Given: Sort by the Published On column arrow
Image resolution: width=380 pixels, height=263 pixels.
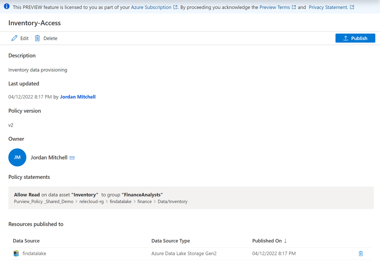Looking at the screenshot, I should coord(286,241).
